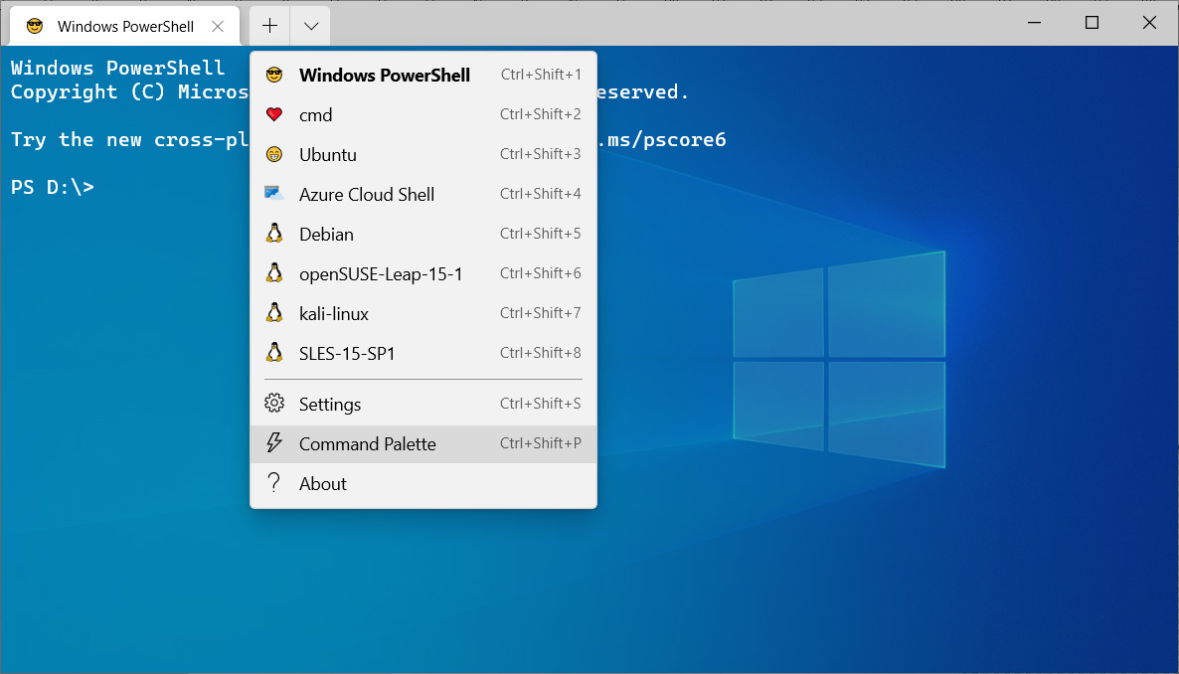Open a new tab with the plus button
Screen dimensions: 1179x674
270,26
